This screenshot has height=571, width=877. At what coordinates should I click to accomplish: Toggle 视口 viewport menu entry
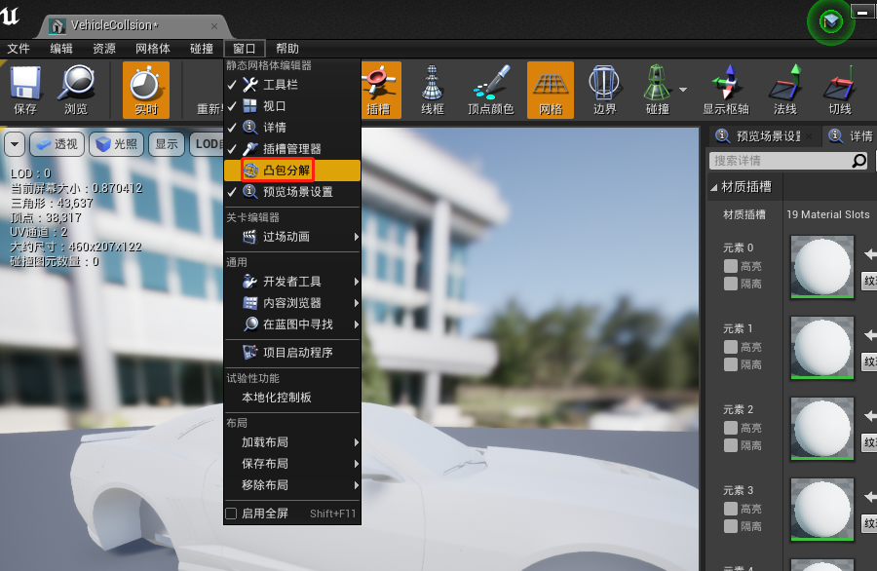click(292, 106)
